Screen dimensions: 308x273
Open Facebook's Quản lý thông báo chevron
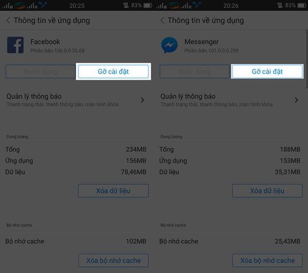pyautogui.click(x=142, y=100)
